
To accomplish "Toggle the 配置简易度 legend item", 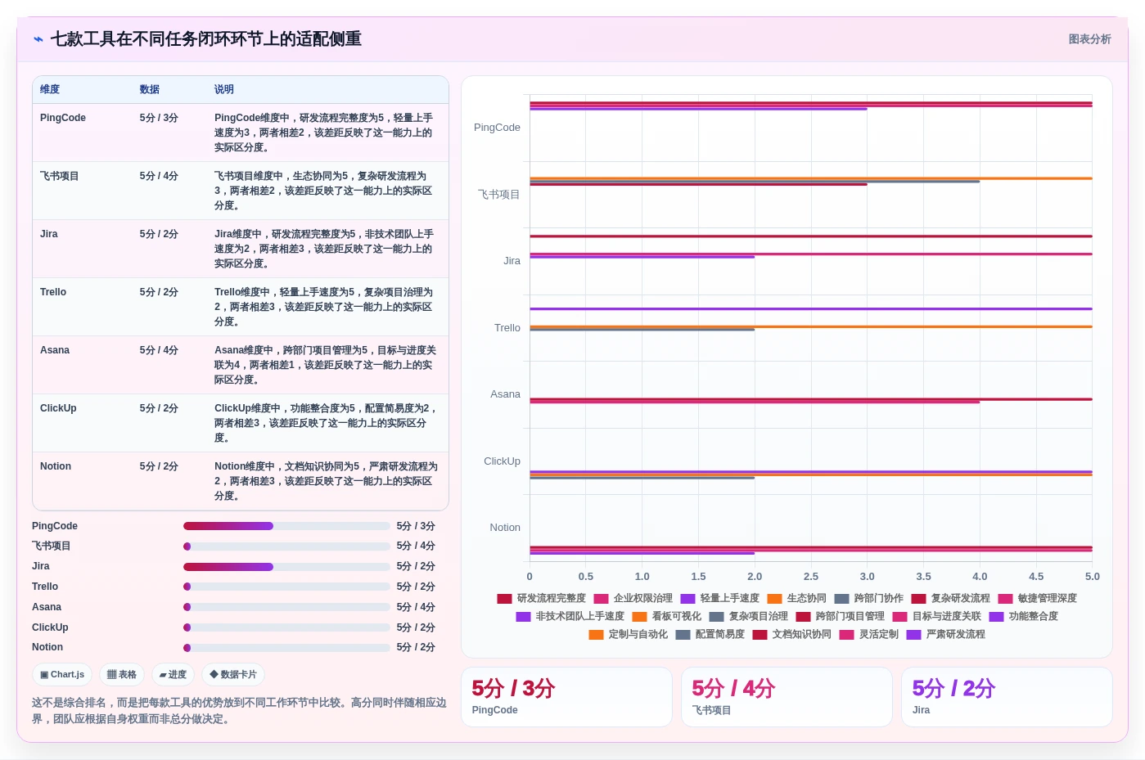I will click(x=710, y=635).
